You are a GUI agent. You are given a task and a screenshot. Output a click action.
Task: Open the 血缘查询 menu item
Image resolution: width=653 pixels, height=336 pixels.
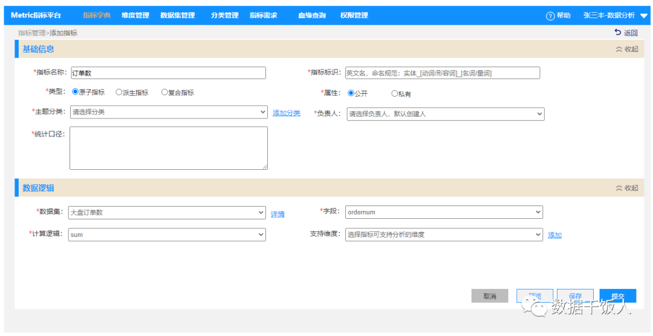coord(311,16)
